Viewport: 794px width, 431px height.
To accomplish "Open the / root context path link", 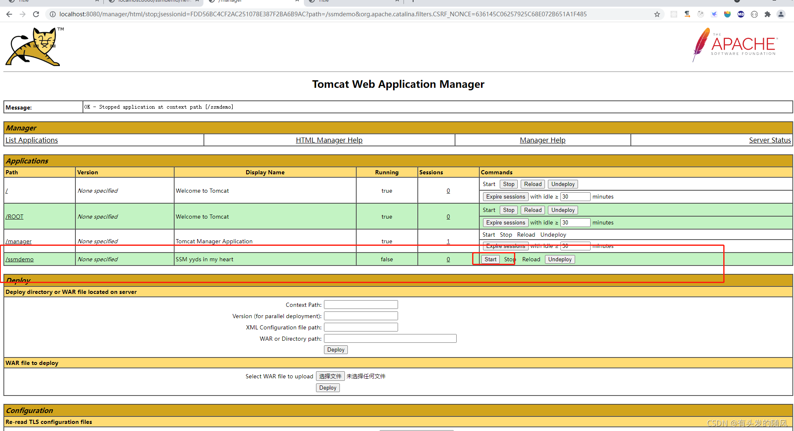I will click(7, 191).
